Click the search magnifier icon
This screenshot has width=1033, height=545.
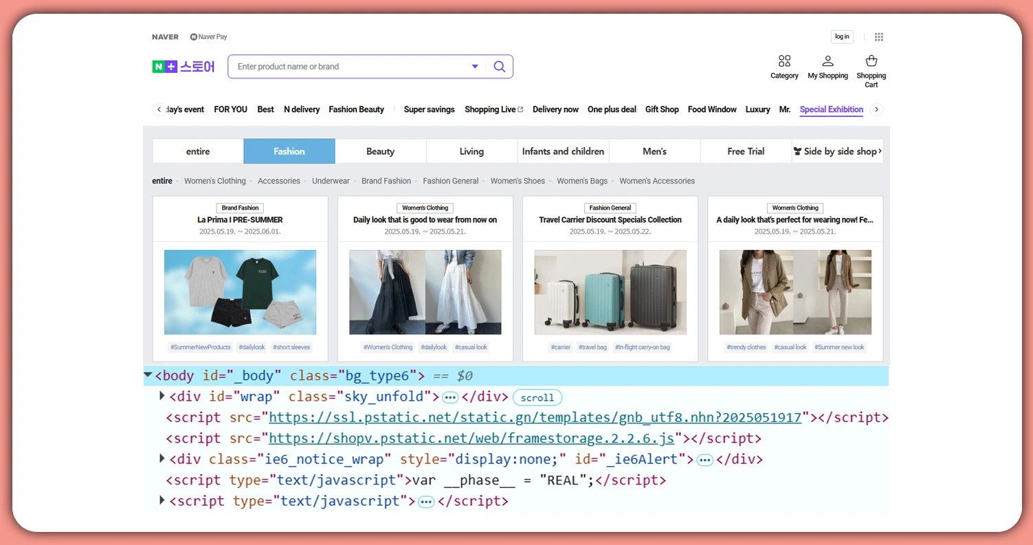[500, 67]
